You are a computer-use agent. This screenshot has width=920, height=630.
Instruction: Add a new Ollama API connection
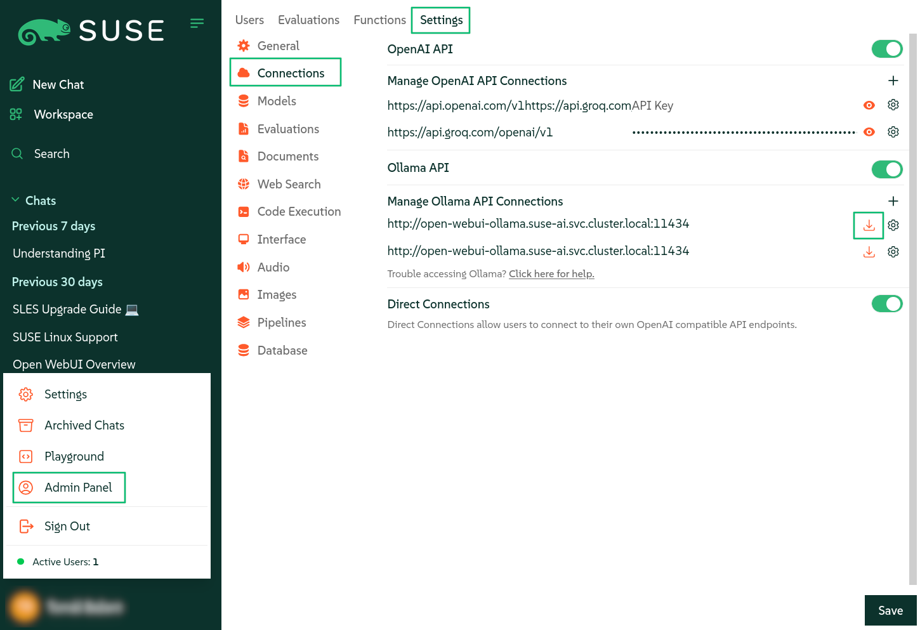[893, 201]
